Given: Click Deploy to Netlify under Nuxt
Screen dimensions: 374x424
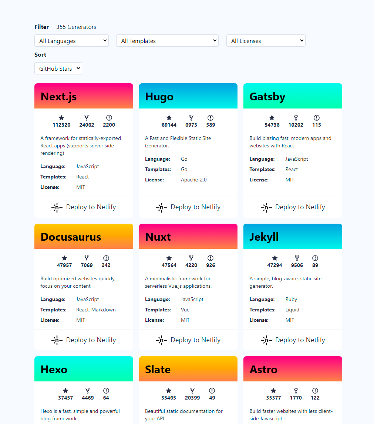Looking at the screenshot, I should pos(188,340).
